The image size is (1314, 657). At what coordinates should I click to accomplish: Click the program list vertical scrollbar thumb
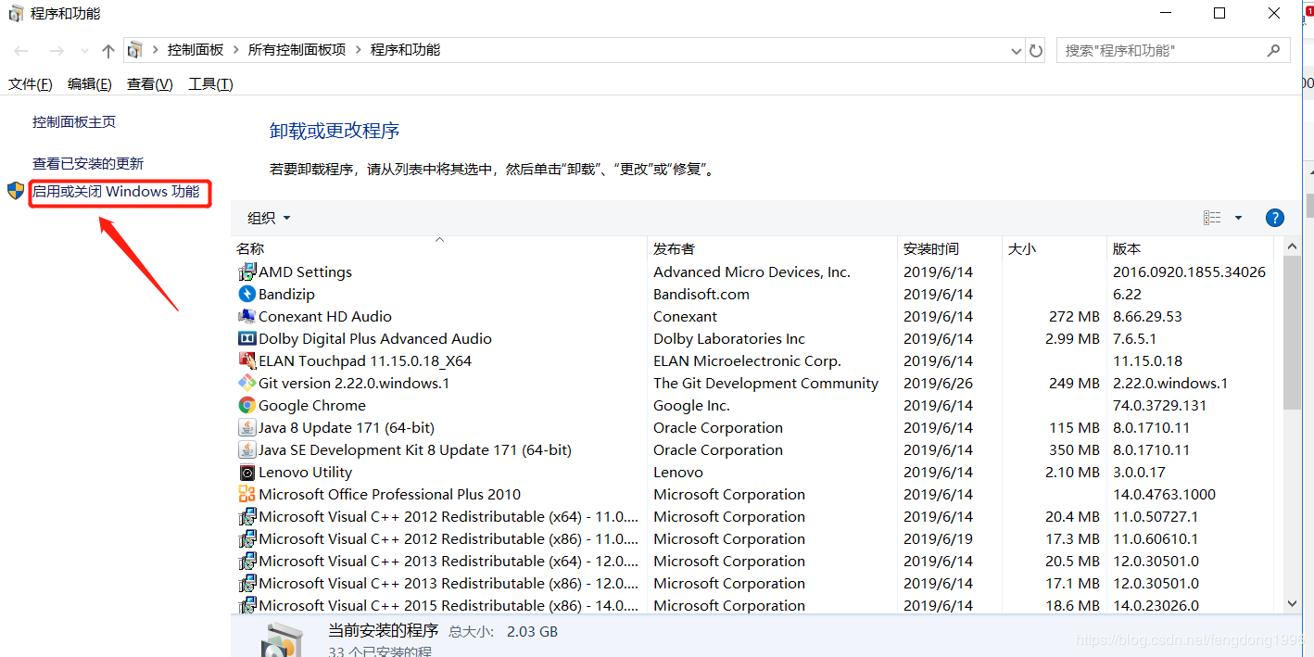[1292, 333]
